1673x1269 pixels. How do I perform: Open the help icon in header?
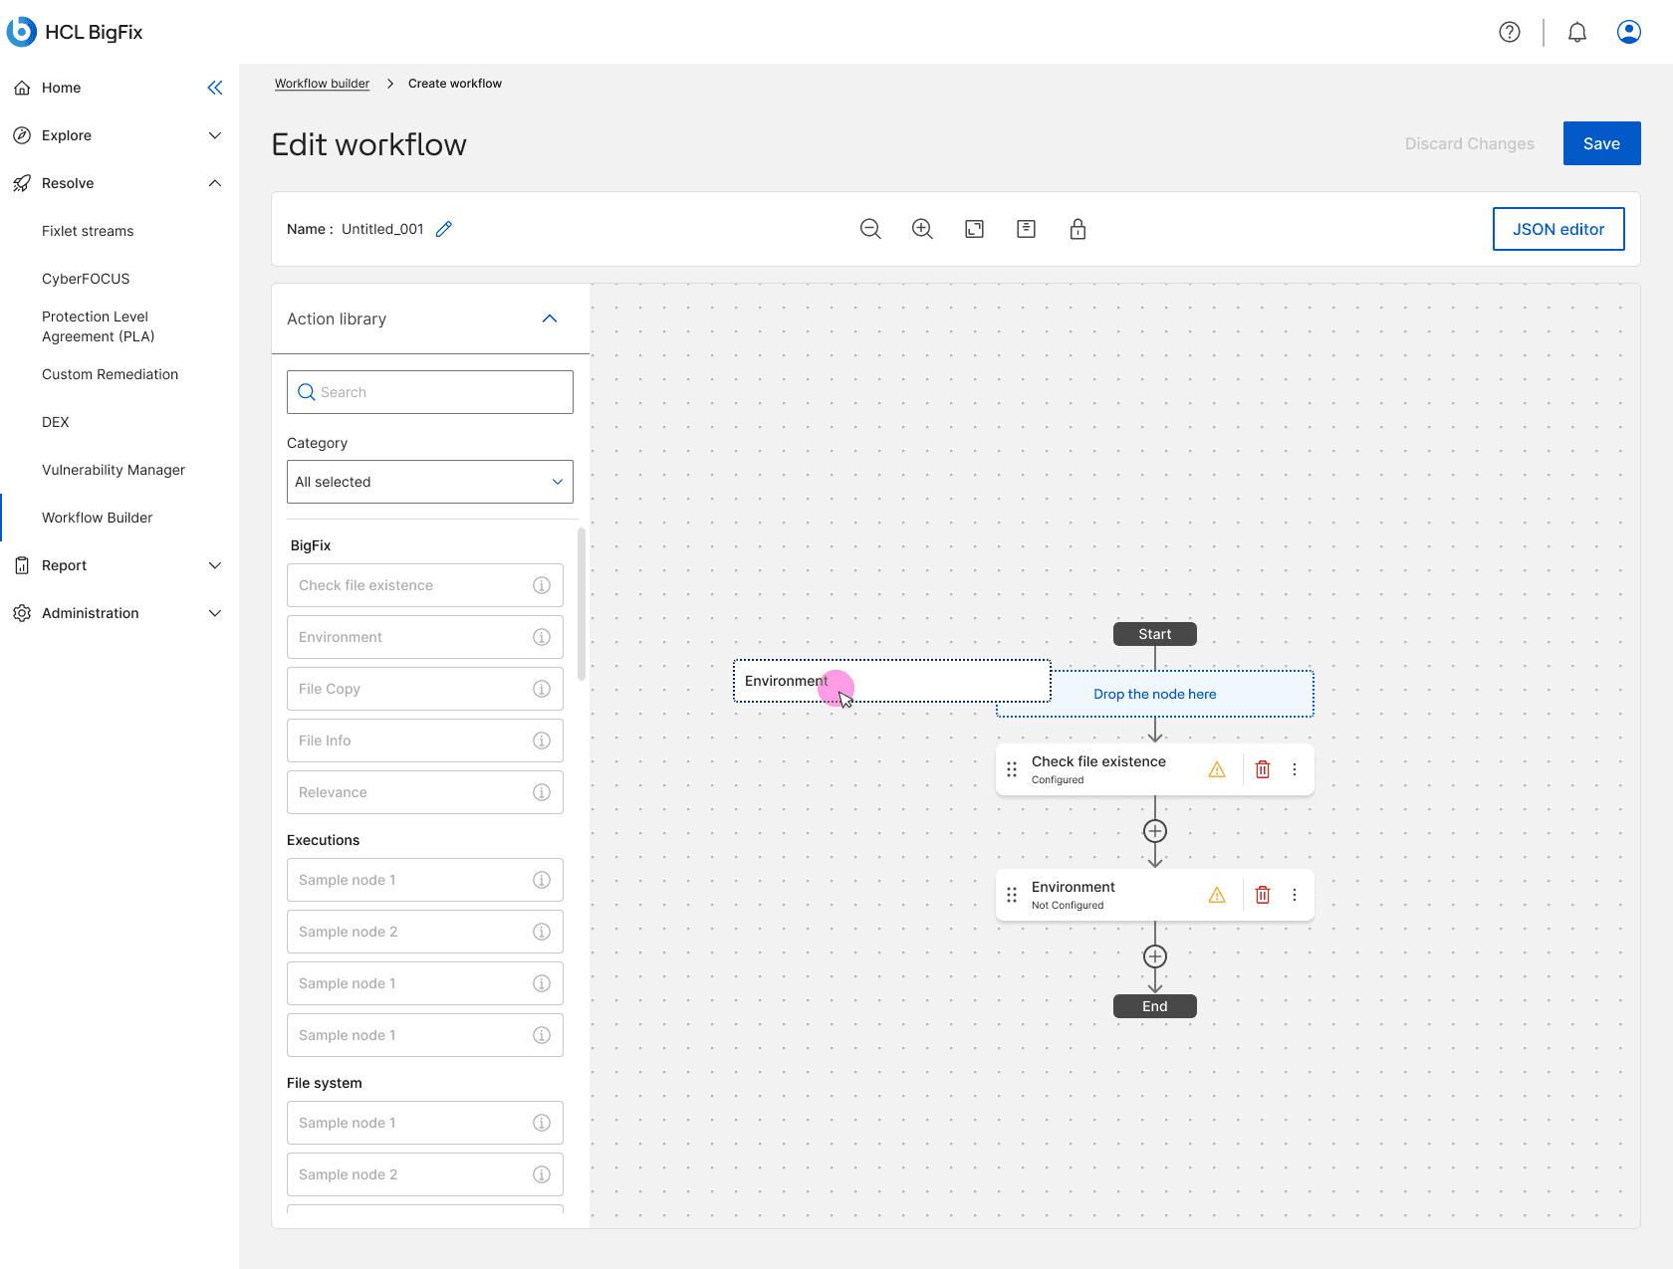[x=1510, y=32]
